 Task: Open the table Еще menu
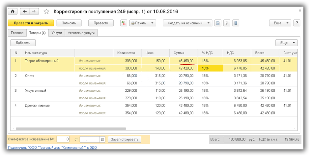tap(287, 43)
